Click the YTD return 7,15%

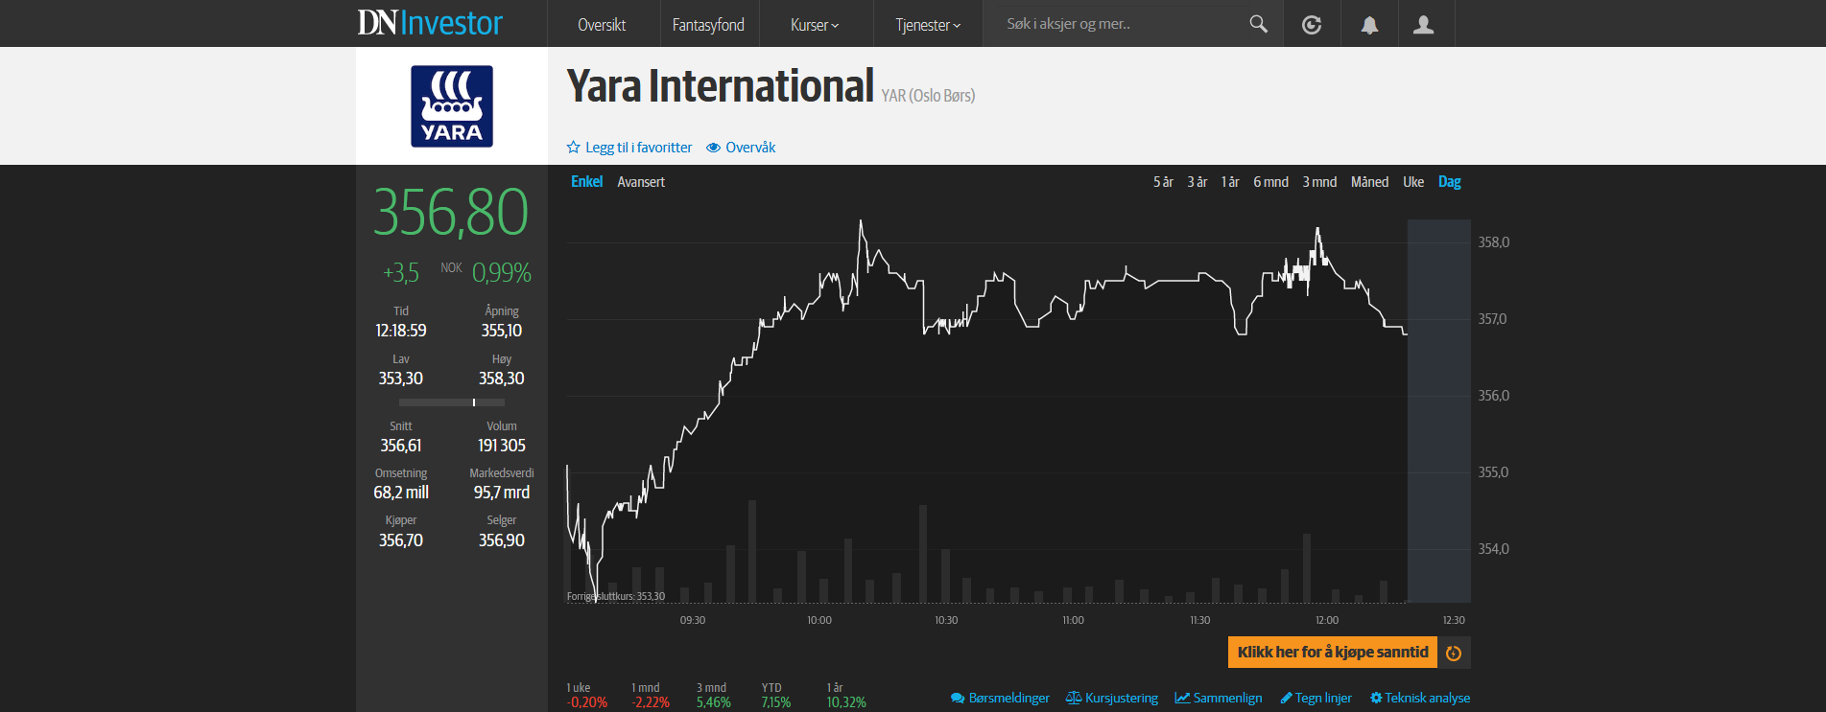point(776,702)
